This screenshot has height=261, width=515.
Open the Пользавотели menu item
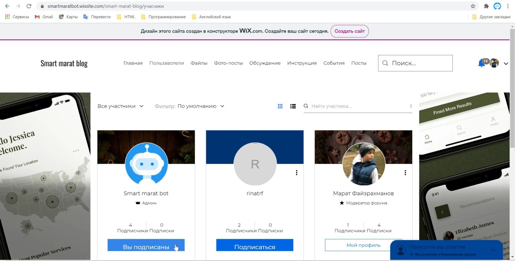[x=166, y=63]
